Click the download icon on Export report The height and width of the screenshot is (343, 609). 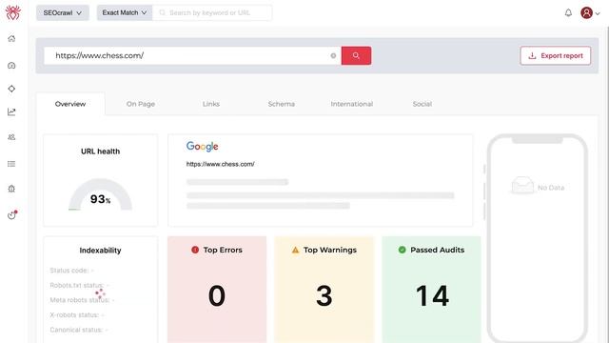coord(532,55)
